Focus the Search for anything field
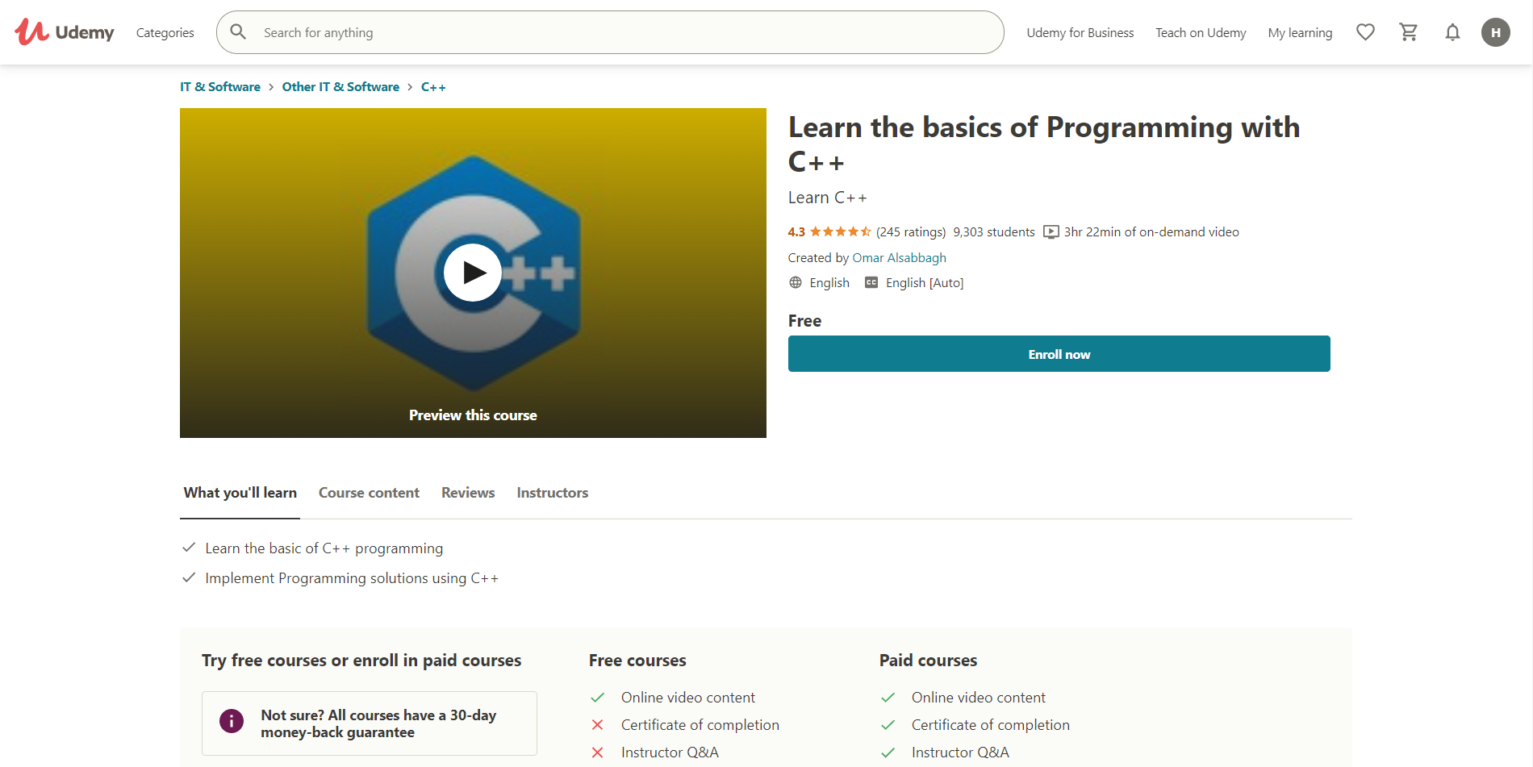 (x=610, y=32)
